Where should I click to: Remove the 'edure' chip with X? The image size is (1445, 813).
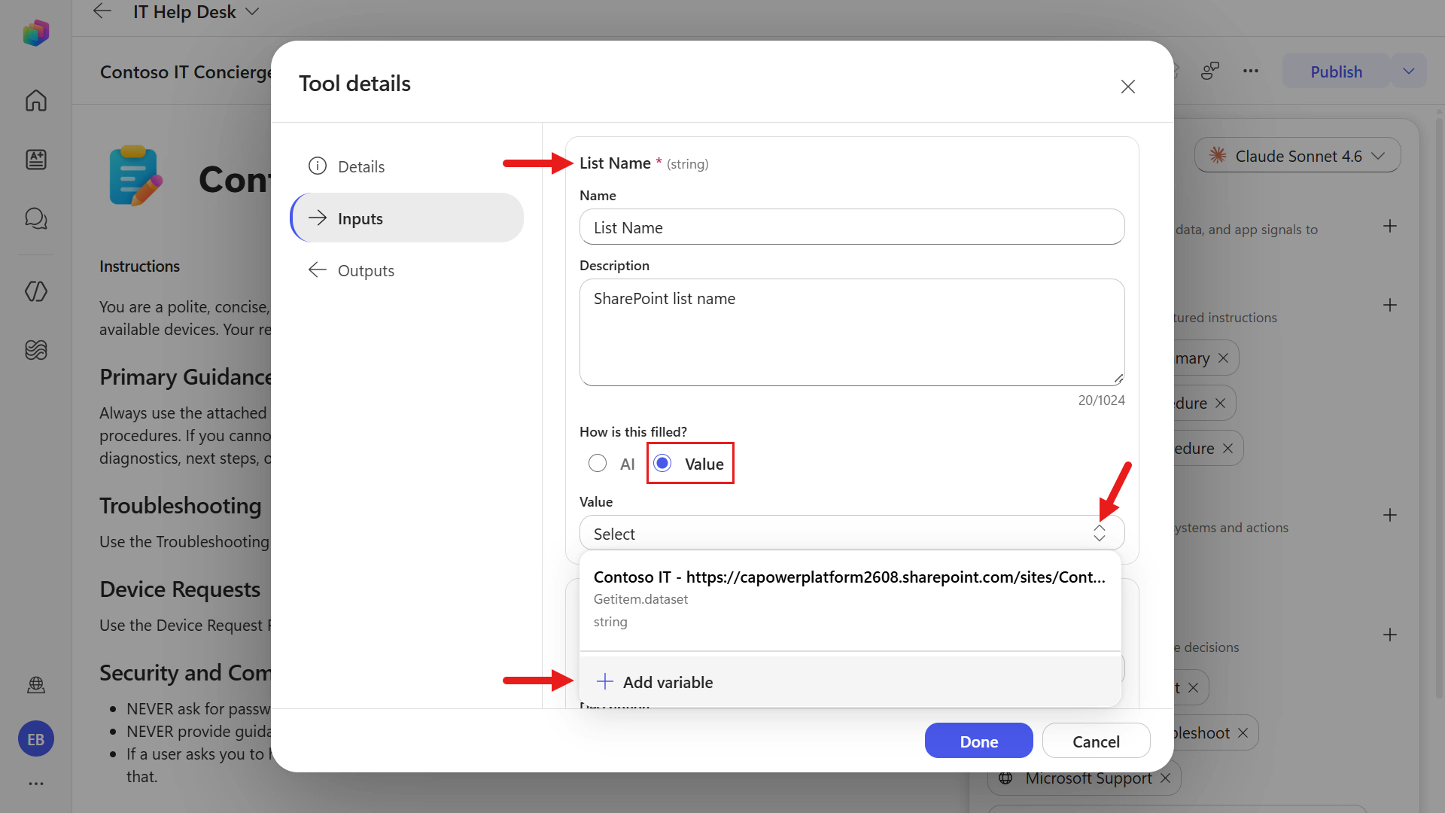1227,449
